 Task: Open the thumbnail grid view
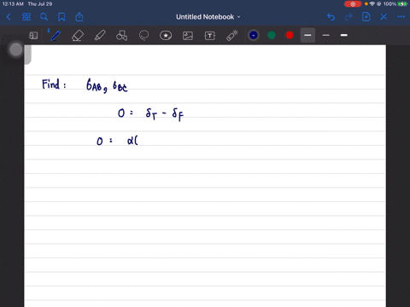tap(26, 17)
